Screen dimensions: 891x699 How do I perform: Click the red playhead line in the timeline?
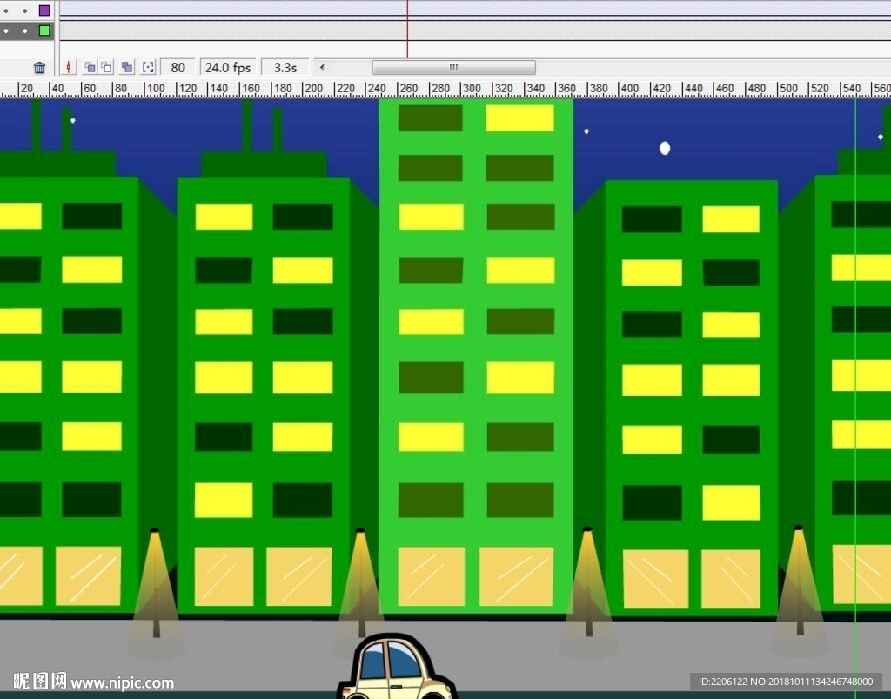pos(407,29)
